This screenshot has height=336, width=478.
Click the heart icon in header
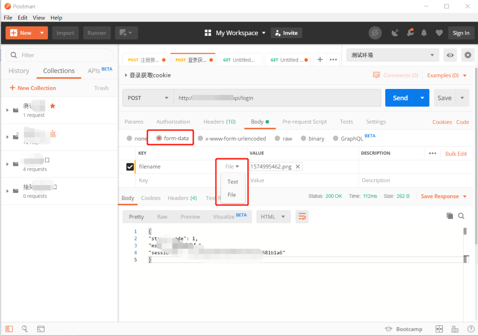coord(439,33)
